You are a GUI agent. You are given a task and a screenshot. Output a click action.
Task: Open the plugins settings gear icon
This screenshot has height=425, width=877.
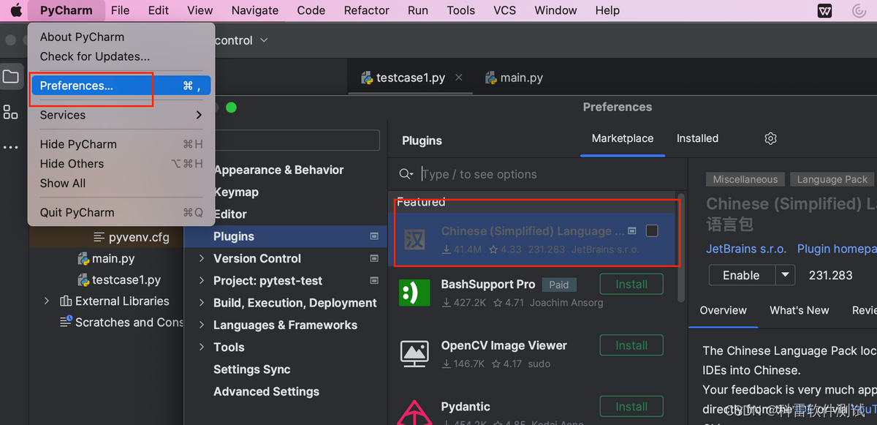coord(770,138)
